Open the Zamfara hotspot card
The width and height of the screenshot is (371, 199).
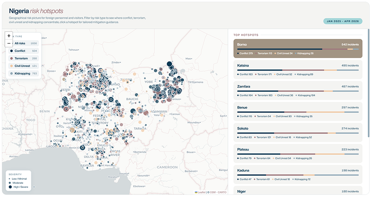point(298,91)
